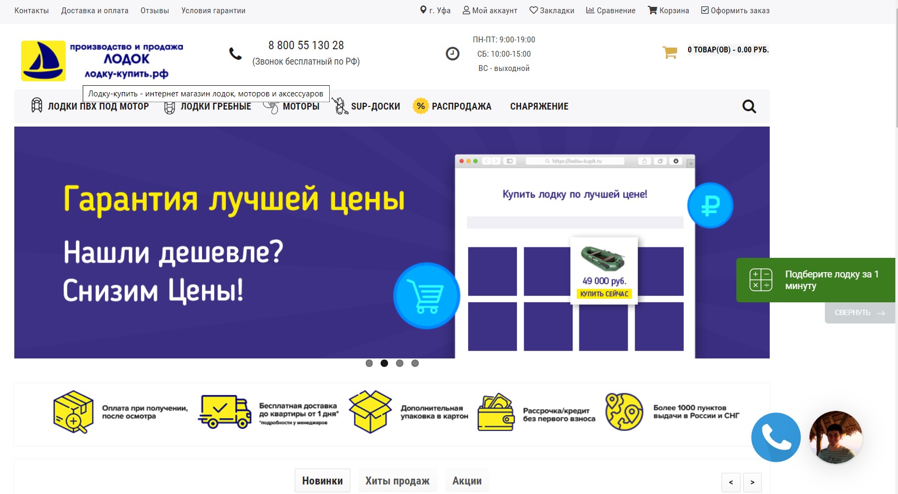This screenshot has width=898, height=494.
Task: Click the sailboat site logo
Action: click(x=43, y=61)
